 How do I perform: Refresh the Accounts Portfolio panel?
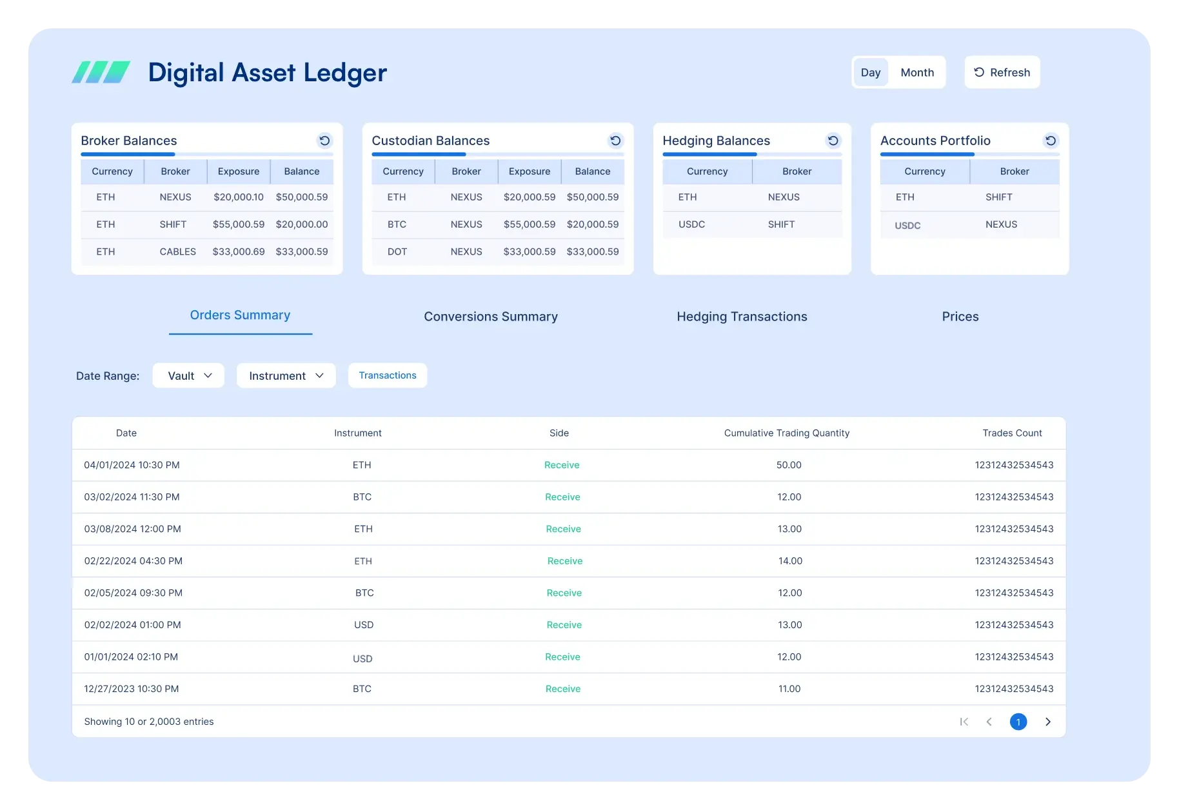pyautogui.click(x=1051, y=141)
